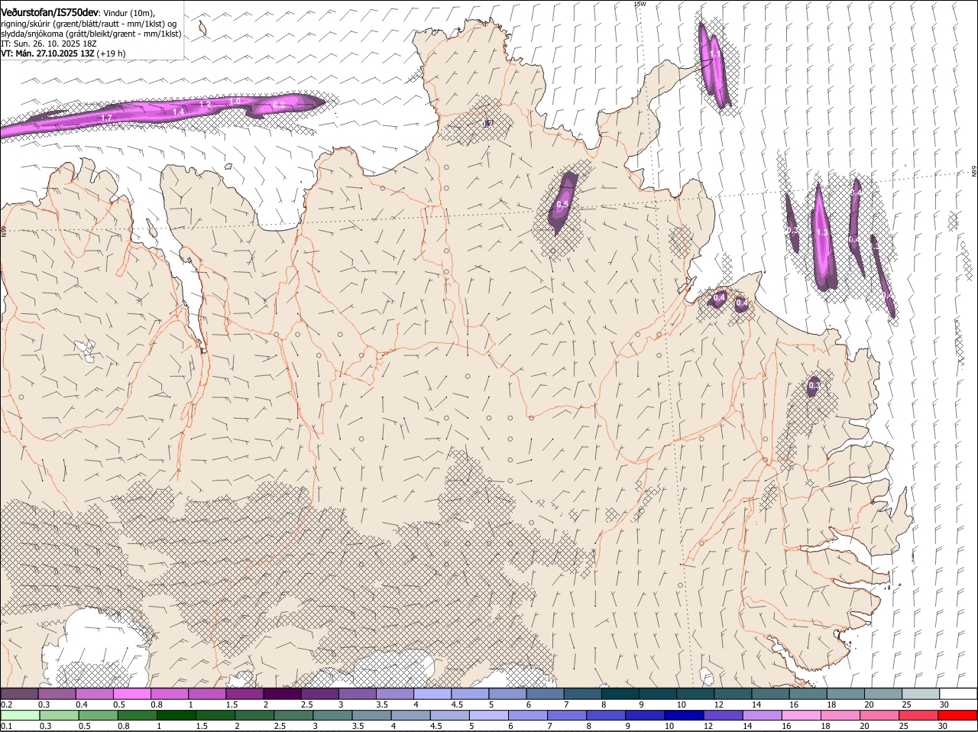Click the 1.4 value on the northwest snow band
Image resolution: width=978 pixels, height=732 pixels.
pyautogui.click(x=179, y=112)
